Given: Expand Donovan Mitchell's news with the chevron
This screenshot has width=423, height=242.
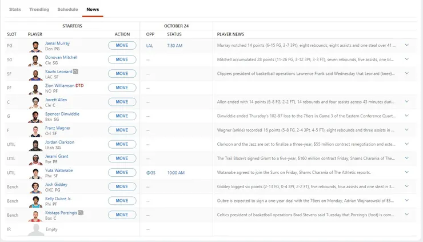Looking at the screenshot, I should 407,59.
